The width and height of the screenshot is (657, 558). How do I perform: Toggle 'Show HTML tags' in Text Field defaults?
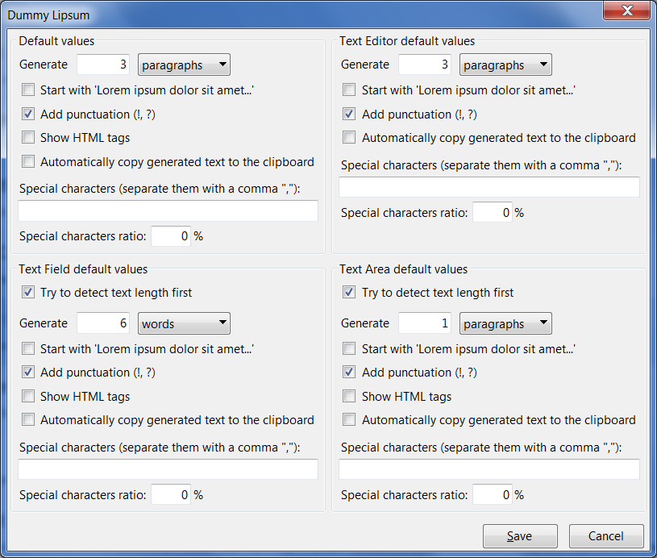click(29, 397)
